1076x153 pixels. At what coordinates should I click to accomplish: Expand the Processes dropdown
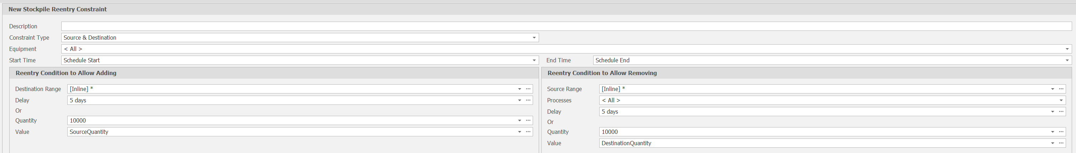(1061, 100)
